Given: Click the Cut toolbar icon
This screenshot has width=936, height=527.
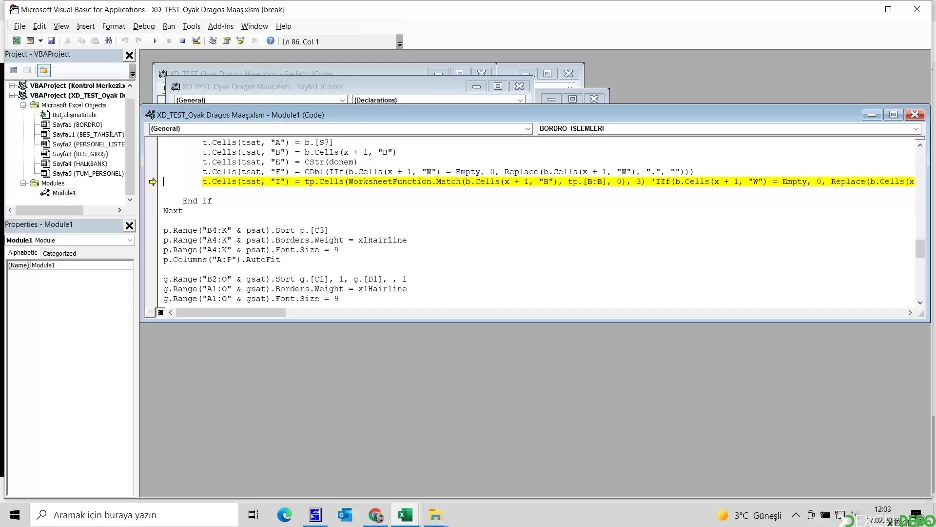Looking at the screenshot, I should tap(68, 41).
